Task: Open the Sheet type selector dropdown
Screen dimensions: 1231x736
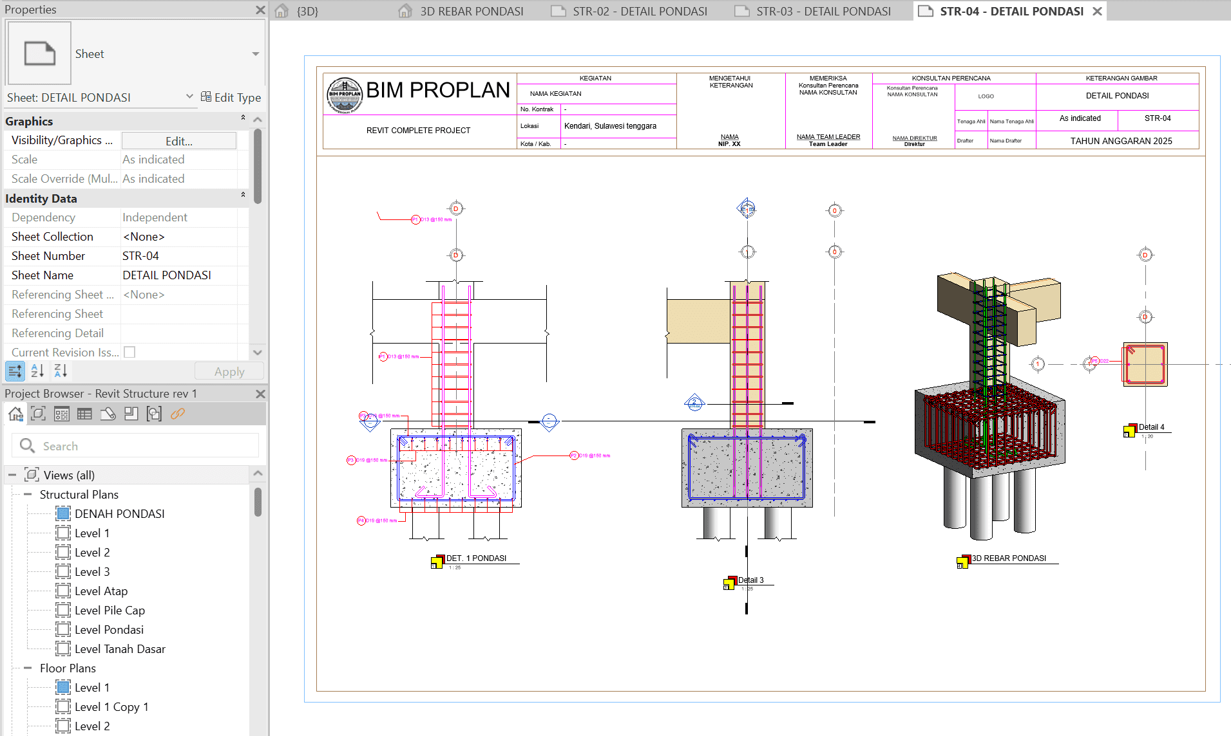Action: pyautogui.click(x=255, y=54)
